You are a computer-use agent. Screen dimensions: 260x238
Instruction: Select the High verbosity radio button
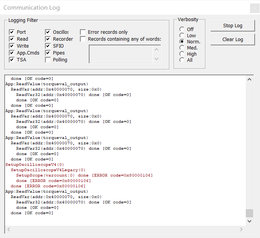point(182,54)
